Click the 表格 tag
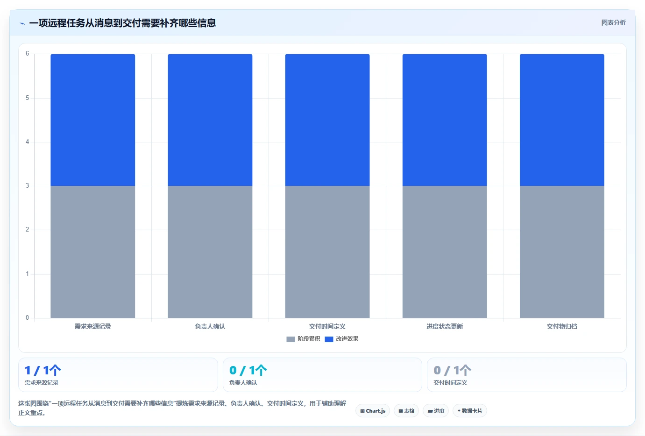The width and height of the screenshot is (645, 436). [406, 411]
